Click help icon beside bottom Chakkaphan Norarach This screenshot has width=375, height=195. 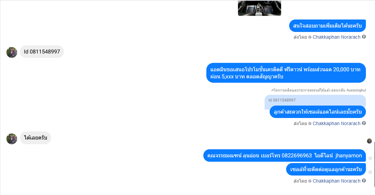pyautogui.click(x=364, y=181)
